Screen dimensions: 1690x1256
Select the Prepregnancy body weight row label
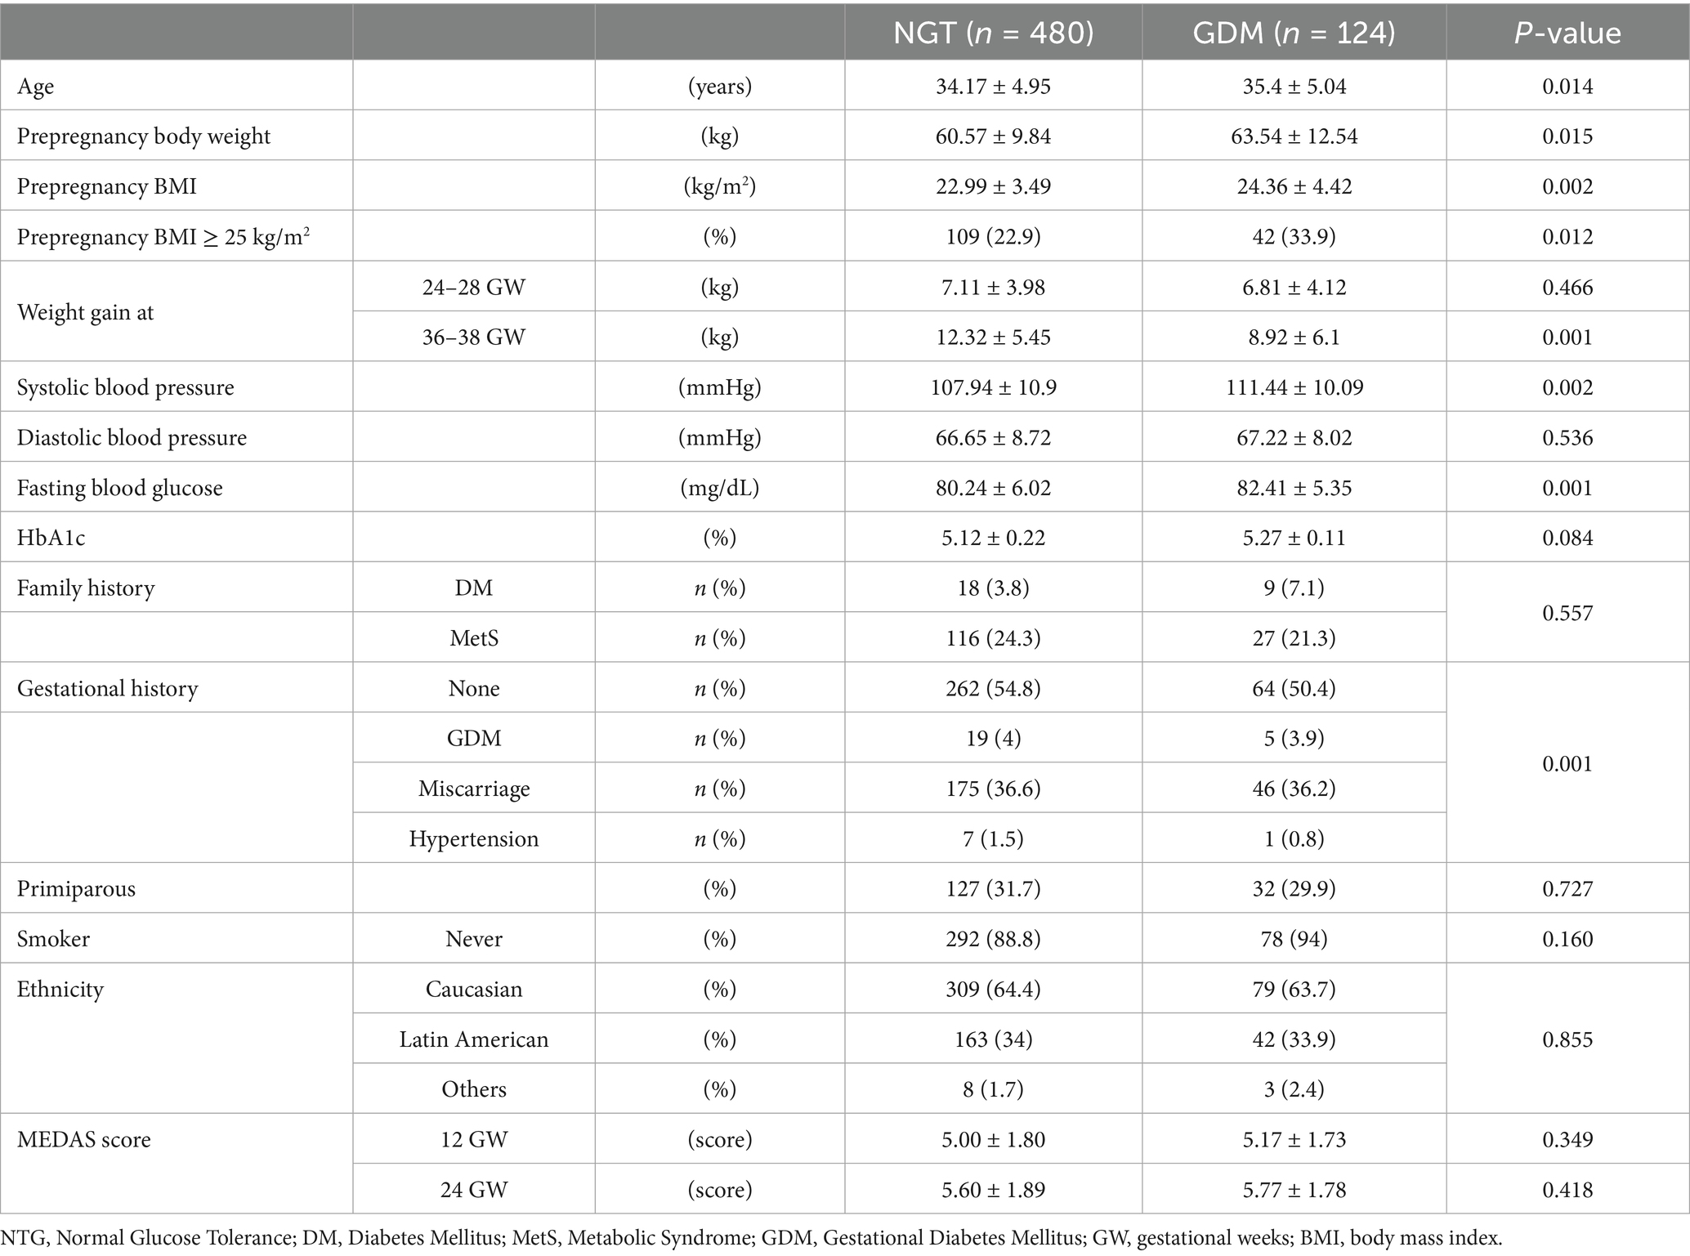[144, 136]
